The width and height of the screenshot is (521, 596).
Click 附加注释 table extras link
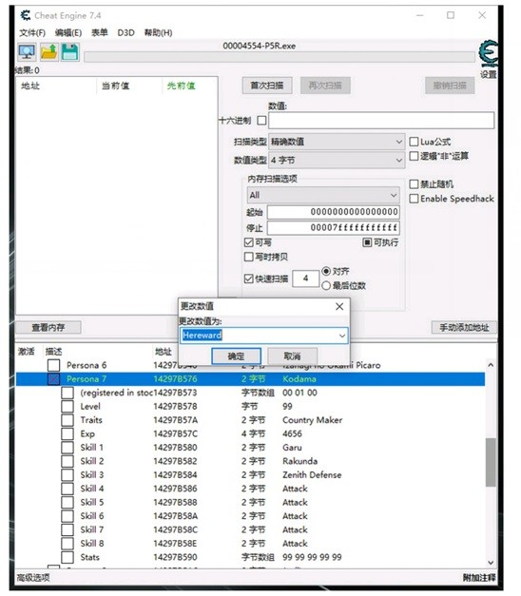(x=479, y=578)
